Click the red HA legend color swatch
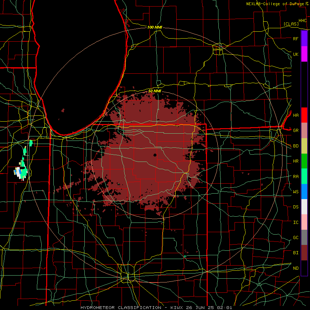Image resolution: width=310 pixels, height=310 pixels. pos(304,115)
